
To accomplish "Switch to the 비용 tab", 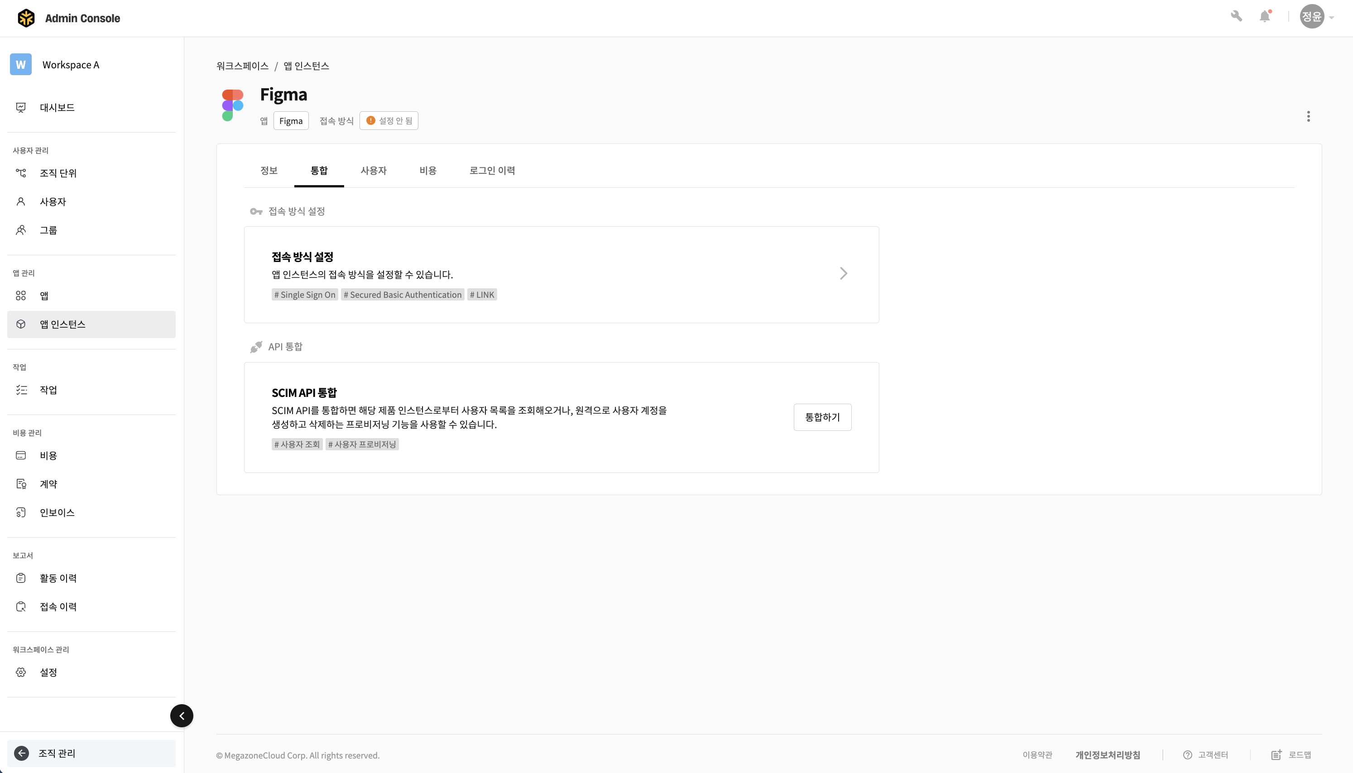I will coord(428,171).
